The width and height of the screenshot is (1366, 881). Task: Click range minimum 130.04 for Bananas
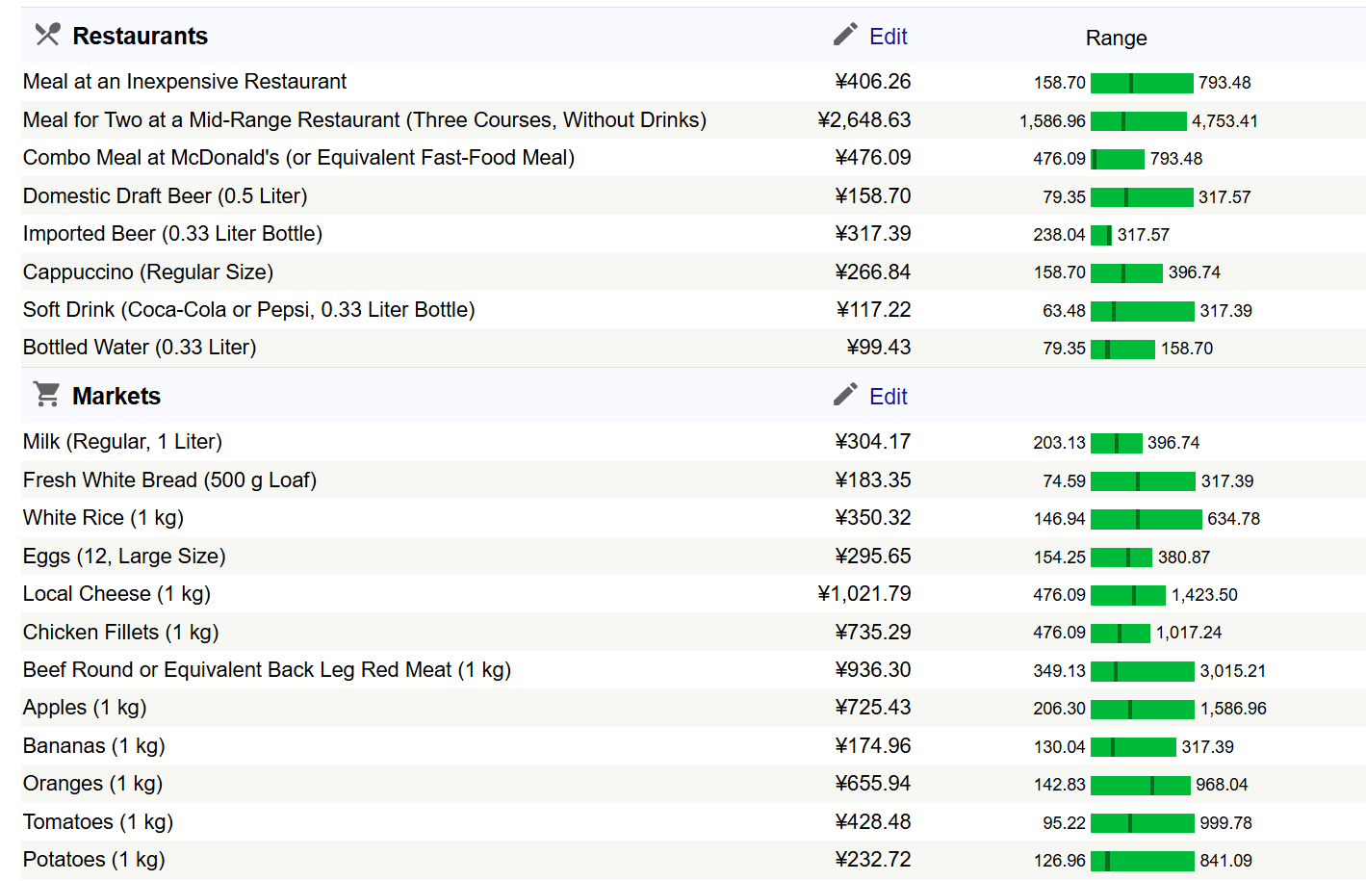click(1060, 747)
